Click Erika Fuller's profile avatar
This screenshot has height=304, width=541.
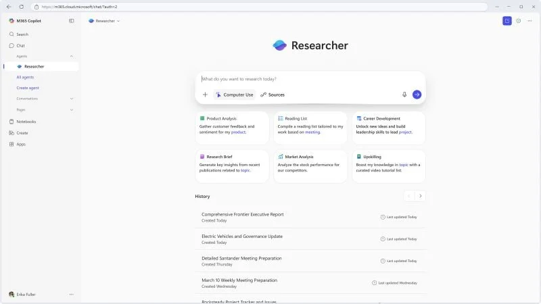pyautogui.click(x=11, y=295)
